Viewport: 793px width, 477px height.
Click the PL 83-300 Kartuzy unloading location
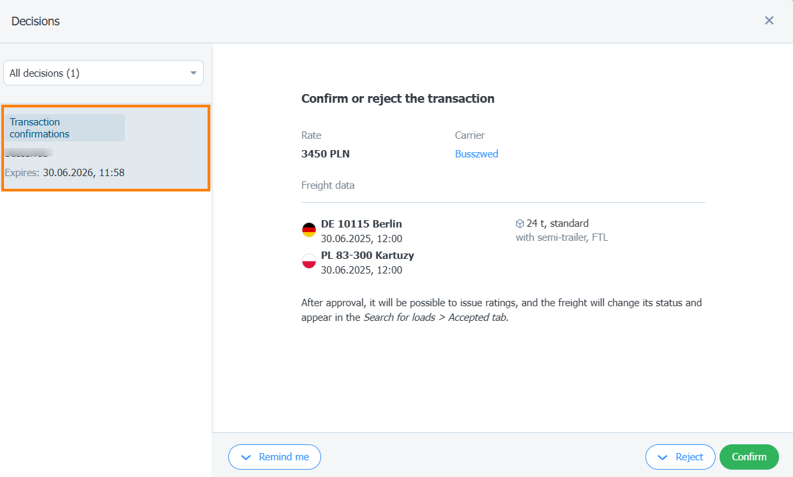point(367,255)
